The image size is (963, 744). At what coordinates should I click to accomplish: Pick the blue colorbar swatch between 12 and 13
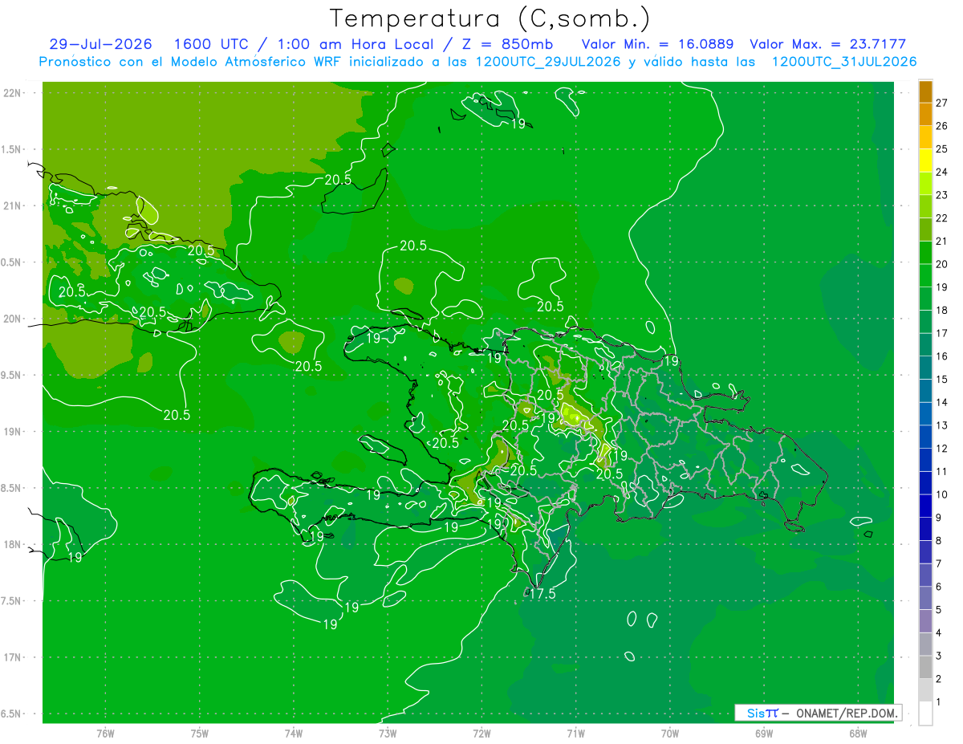tap(925, 437)
